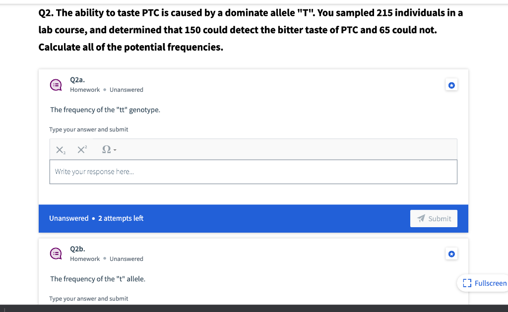508x312 pixels.
Task: Select the Q2a question heading
Action: point(77,79)
